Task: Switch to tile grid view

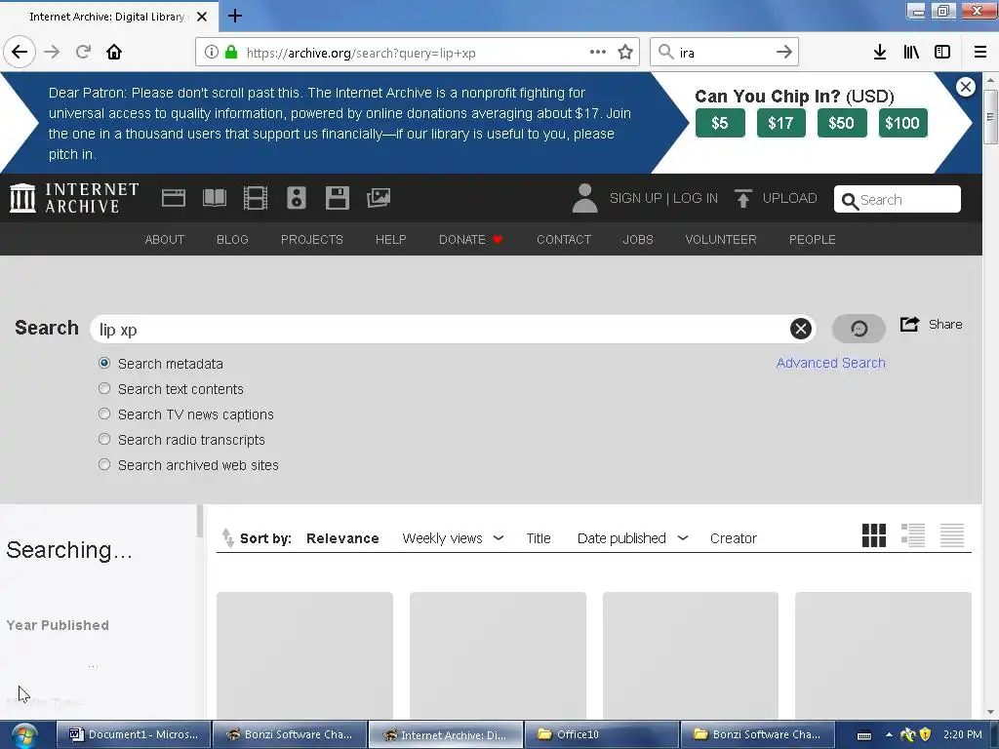Action: pos(874,535)
